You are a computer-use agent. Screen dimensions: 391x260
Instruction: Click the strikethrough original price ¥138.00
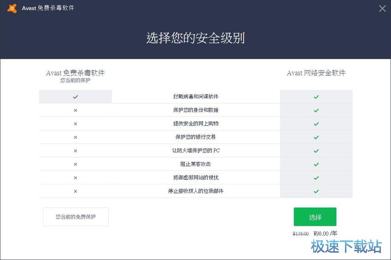(x=301, y=234)
